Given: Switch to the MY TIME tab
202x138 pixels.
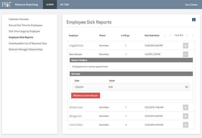Looking at the screenshot, I should [x=65, y=4].
